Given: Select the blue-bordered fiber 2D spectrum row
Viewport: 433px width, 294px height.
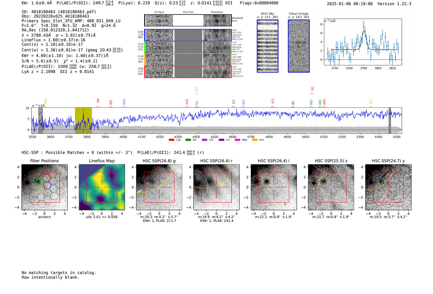Looking at the screenshot, I should [188, 35].
